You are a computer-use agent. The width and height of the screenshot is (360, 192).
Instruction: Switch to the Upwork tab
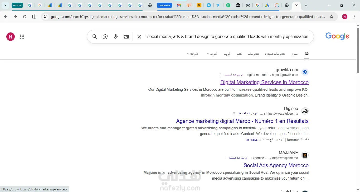[238, 5]
